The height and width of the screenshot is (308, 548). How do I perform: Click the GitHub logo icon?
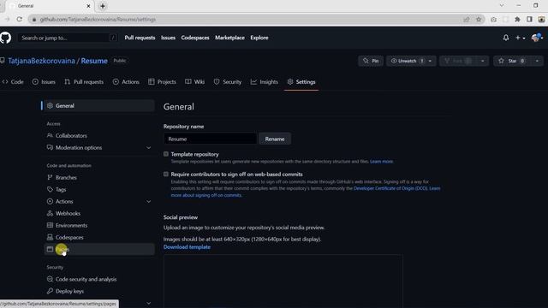pyautogui.click(x=5, y=38)
